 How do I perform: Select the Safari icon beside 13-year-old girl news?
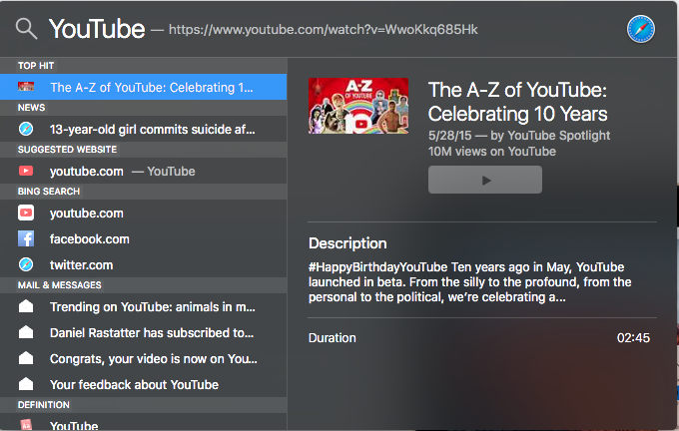[x=26, y=129]
